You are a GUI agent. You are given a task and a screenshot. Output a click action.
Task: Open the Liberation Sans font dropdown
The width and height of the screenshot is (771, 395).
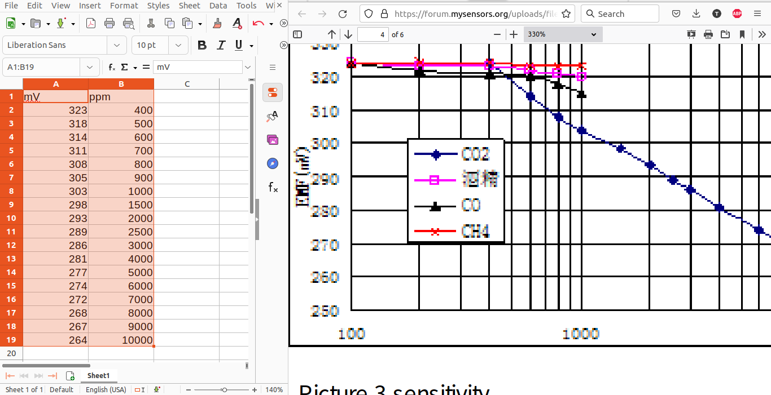[117, 45]
